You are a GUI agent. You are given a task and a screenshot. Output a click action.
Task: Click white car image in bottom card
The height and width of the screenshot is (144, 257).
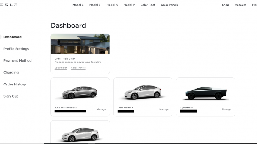[x=80, y=135]
